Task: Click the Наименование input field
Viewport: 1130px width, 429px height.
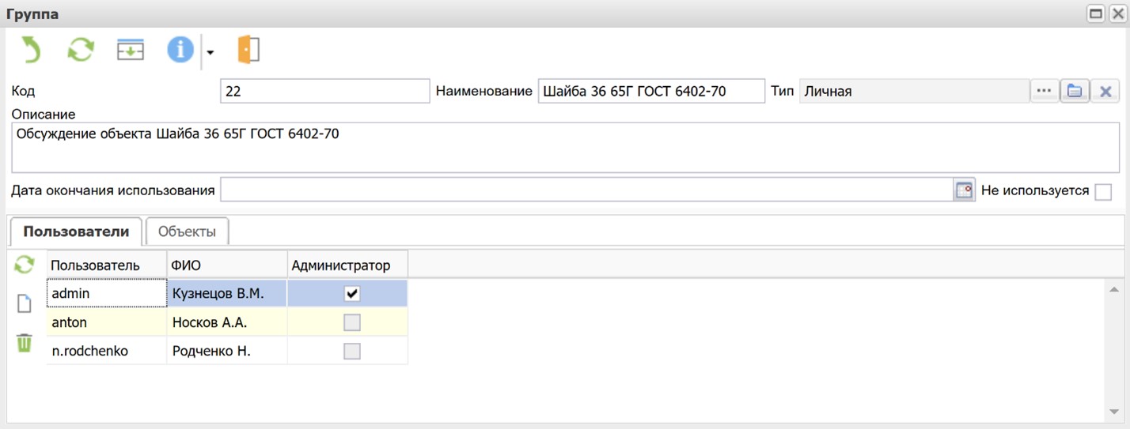Action: click(x=651, y=92)
